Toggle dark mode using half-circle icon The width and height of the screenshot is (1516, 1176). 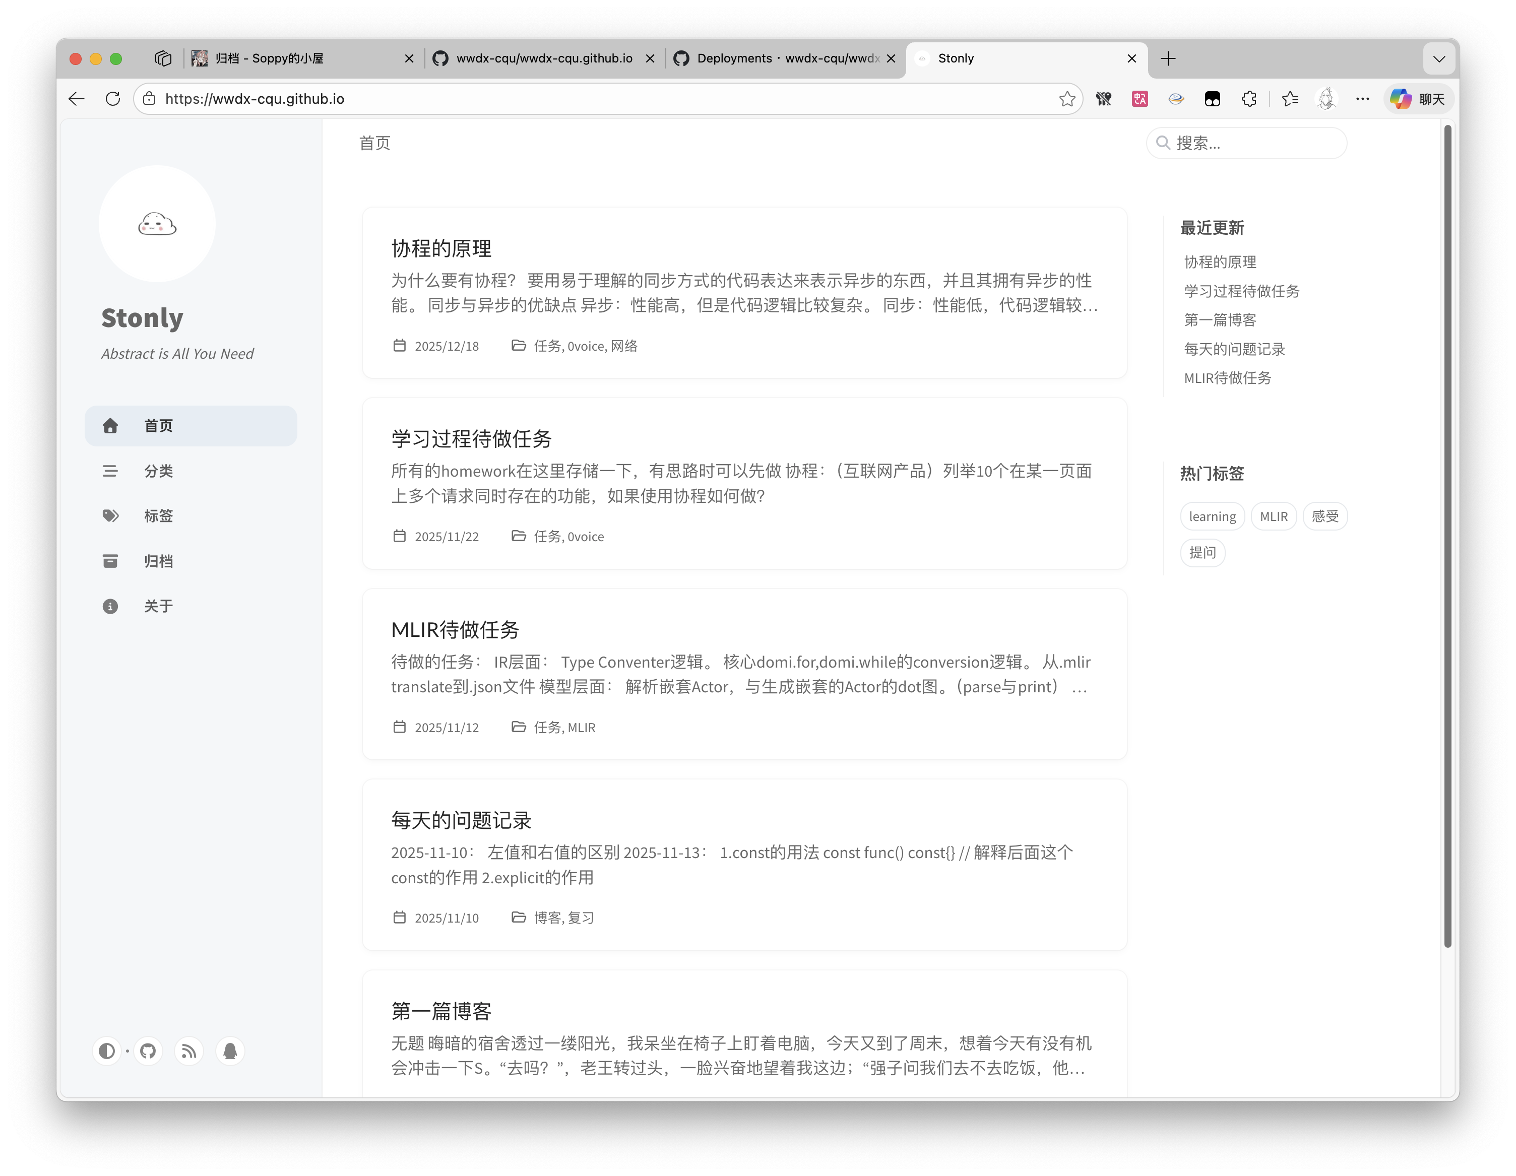tap(106, 1051)
